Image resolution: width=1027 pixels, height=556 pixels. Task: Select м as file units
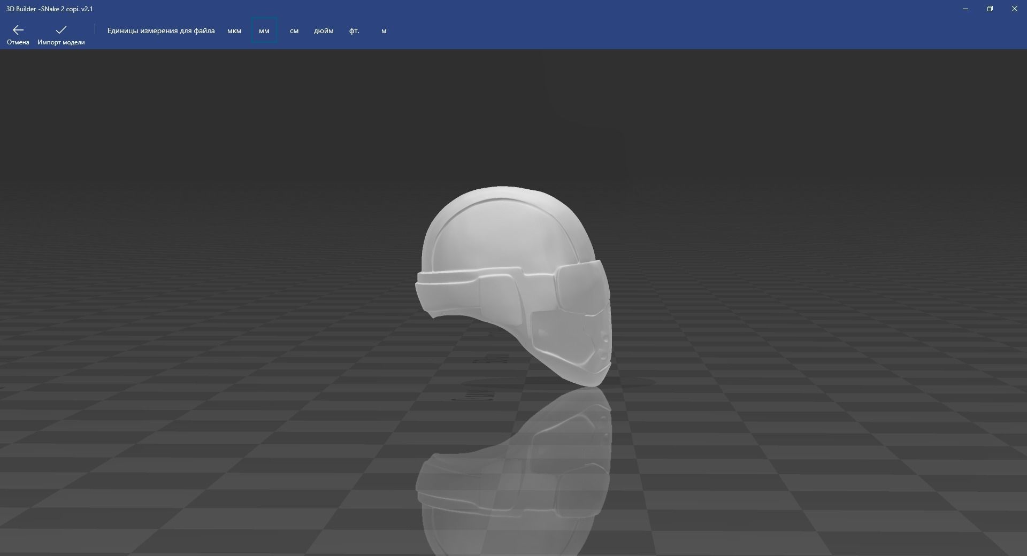coord(384,30)
